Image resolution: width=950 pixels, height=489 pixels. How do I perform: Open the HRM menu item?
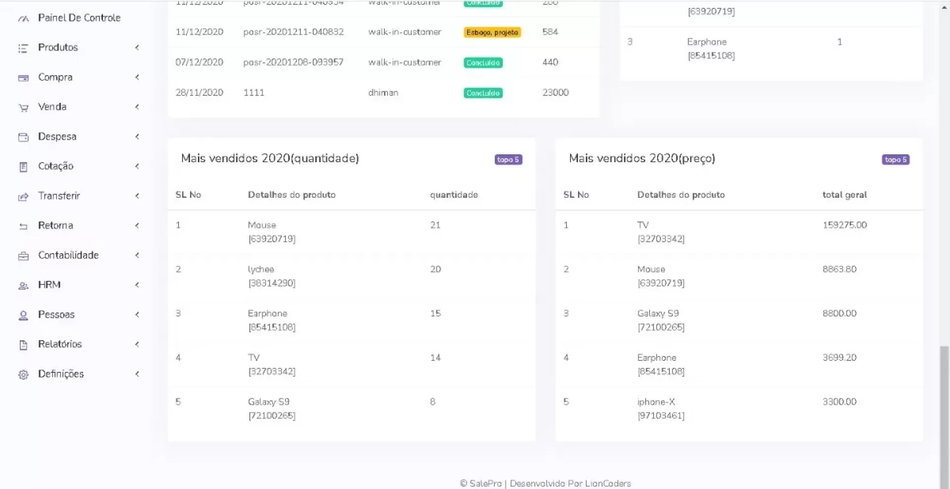(49, 285)
